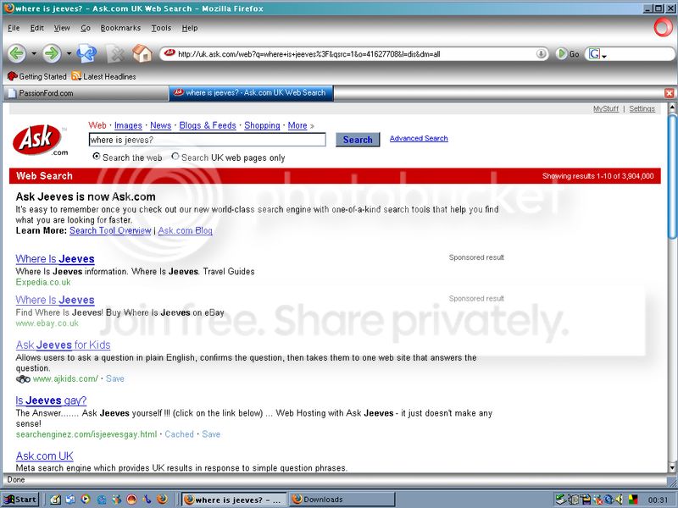Click the where is jeeves query field
678x508 pixels.
pos(207,140)
